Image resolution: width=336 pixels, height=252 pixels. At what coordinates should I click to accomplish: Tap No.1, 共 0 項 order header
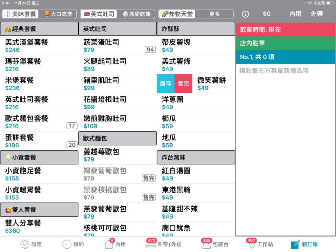[285, 57]
